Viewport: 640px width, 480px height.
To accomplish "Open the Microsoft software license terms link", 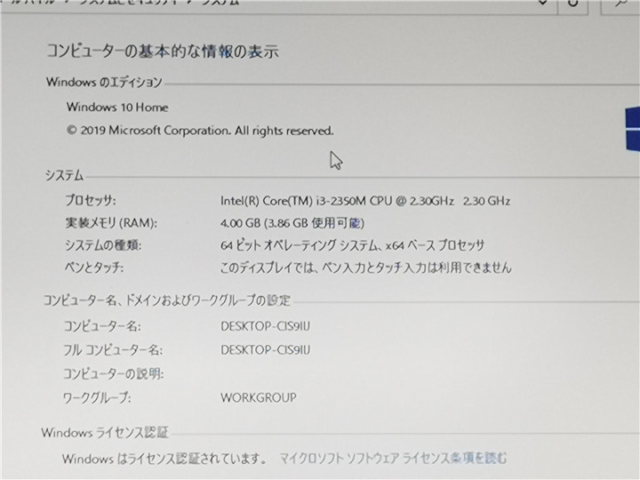I will point(394,458).
